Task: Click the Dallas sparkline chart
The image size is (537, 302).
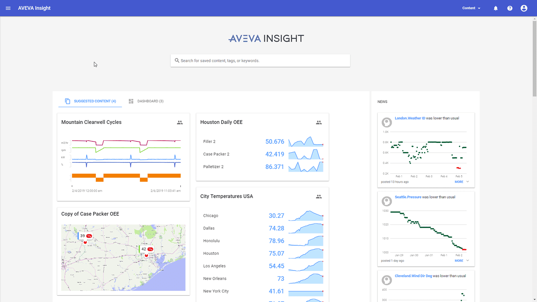Action: (306, 228)
